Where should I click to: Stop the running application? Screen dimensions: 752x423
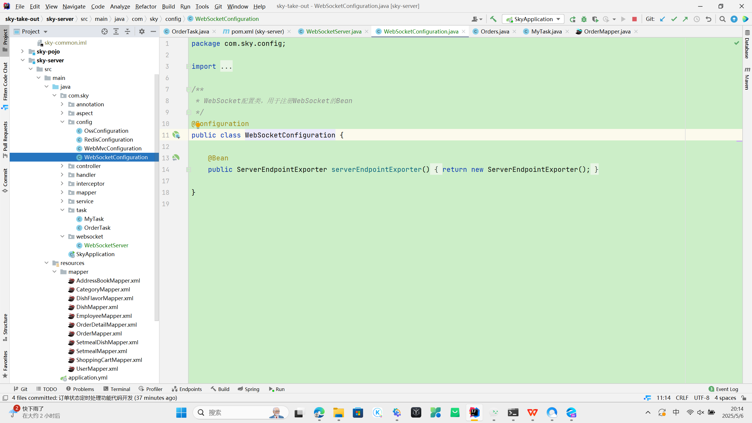click(x=634, y=19)
